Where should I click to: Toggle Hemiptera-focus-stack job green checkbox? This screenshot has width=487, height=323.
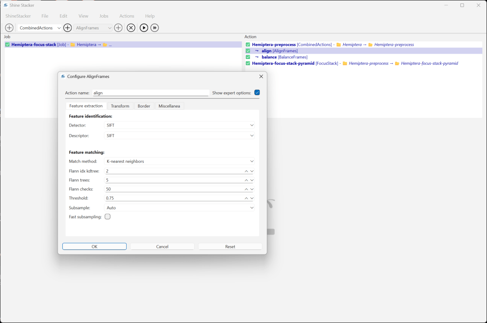coord(8,45)
